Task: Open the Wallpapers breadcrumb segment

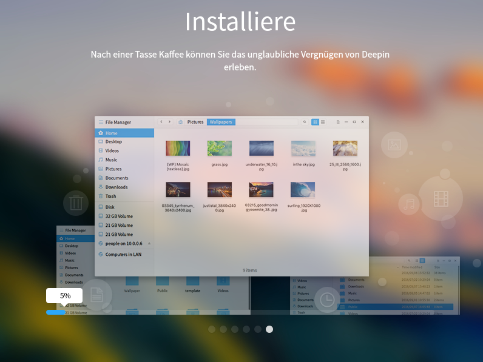Action: [220, 122]
